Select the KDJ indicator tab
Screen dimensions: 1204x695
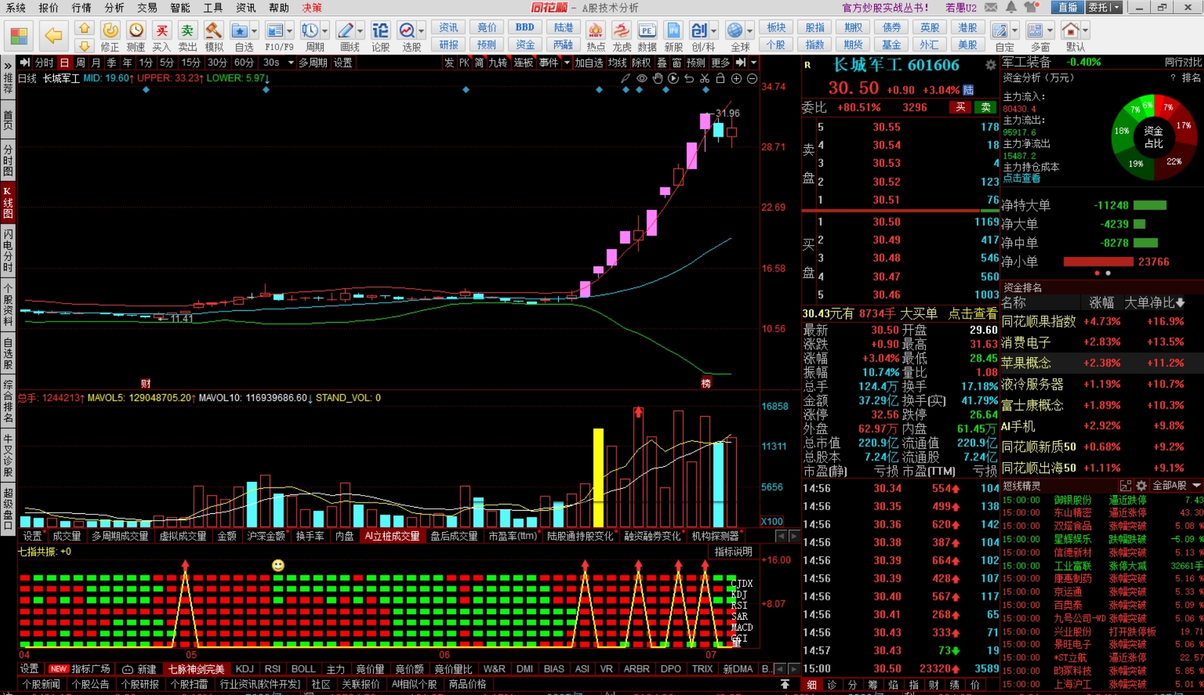pyautogui.click(x=245, y=669)
